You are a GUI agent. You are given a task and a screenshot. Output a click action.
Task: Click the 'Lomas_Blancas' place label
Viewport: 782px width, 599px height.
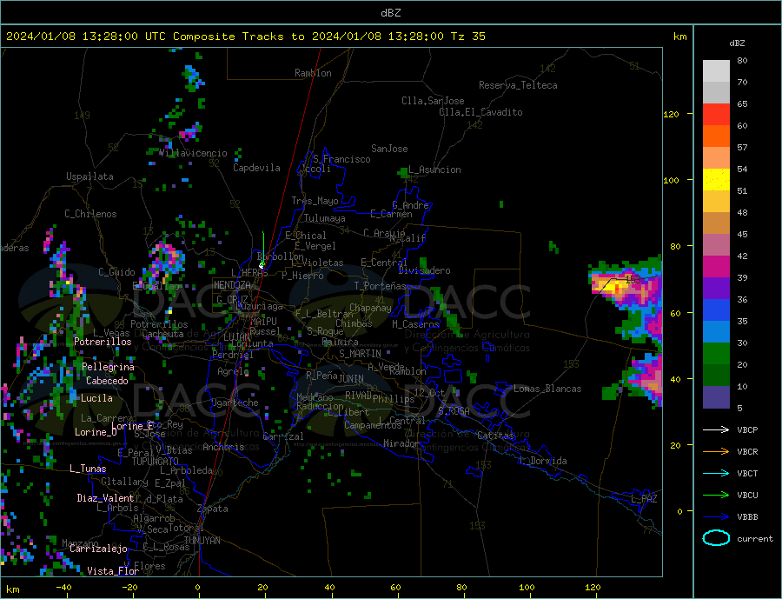point(547,389)
